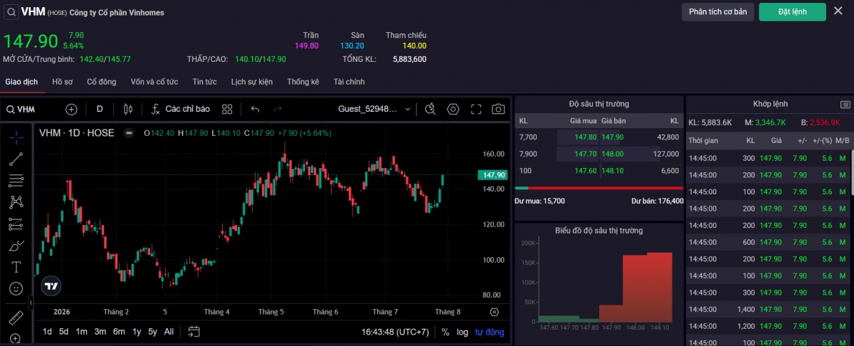Select the 6m time range
This screenshot has height=346, width=854.
pyautogui.click(x=119, y=332)
